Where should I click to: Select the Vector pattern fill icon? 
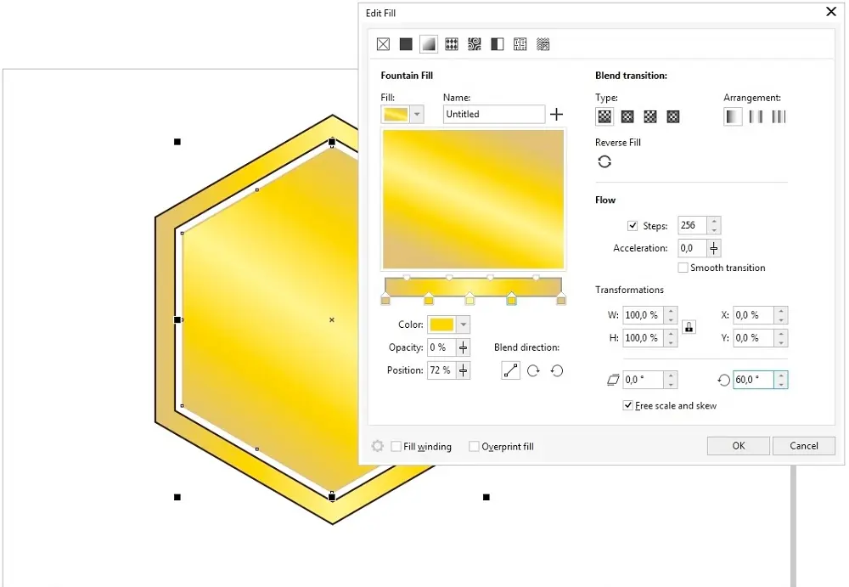click(452, 44)
